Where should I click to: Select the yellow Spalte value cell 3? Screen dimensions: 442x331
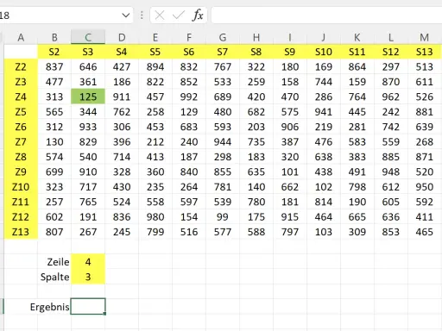click(x=88, y=277)
